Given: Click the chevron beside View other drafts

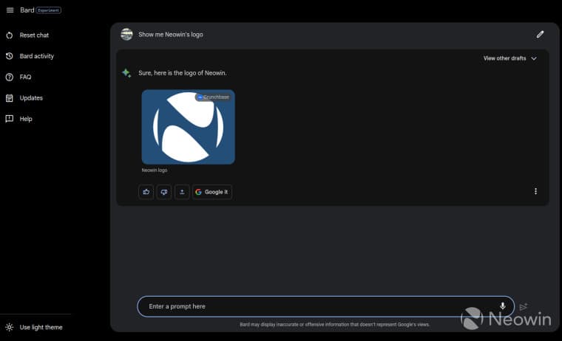Looking at the screenshot, I should (534, 58).
